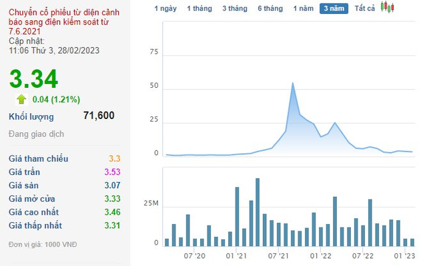
Task: Click the 3.34 current price
Action: click(33, 79)
